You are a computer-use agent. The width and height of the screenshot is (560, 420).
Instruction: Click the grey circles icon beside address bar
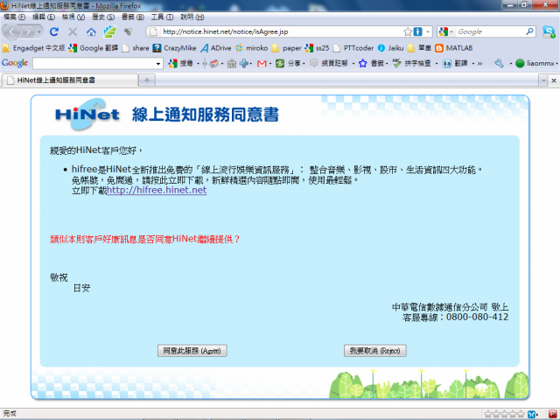128,31
